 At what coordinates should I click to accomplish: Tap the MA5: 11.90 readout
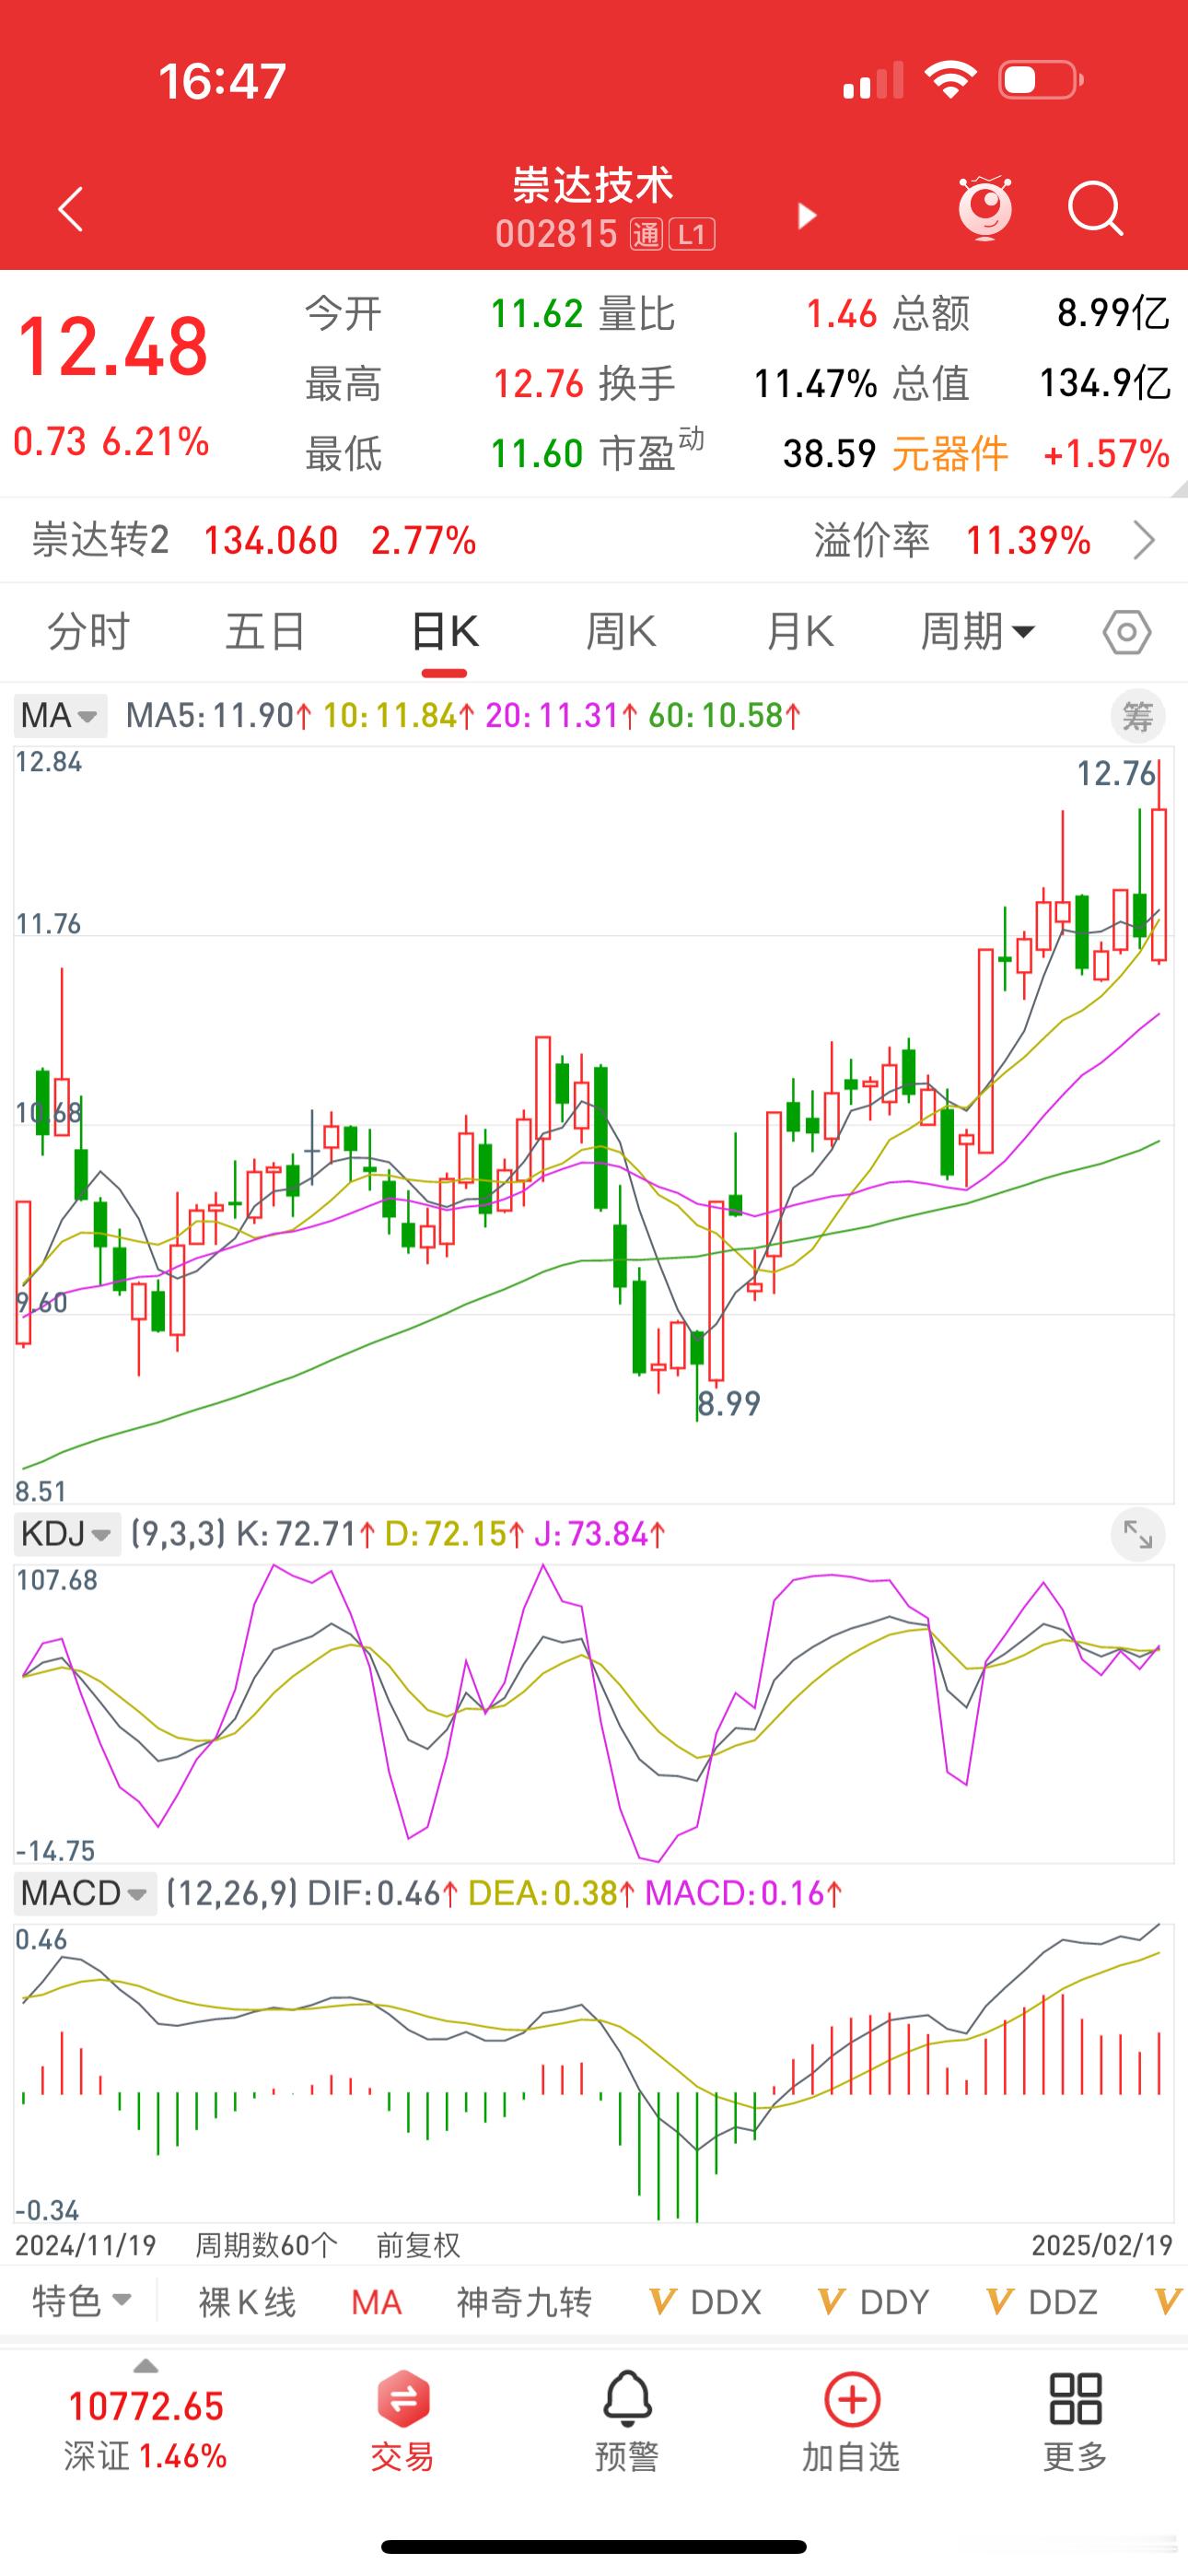(x=219, y=716)
